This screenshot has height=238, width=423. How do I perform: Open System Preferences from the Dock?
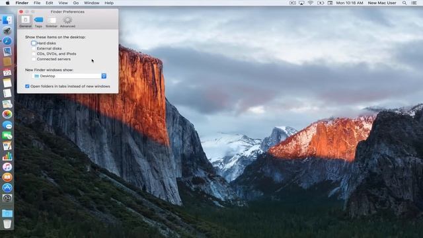click(7, 198)
